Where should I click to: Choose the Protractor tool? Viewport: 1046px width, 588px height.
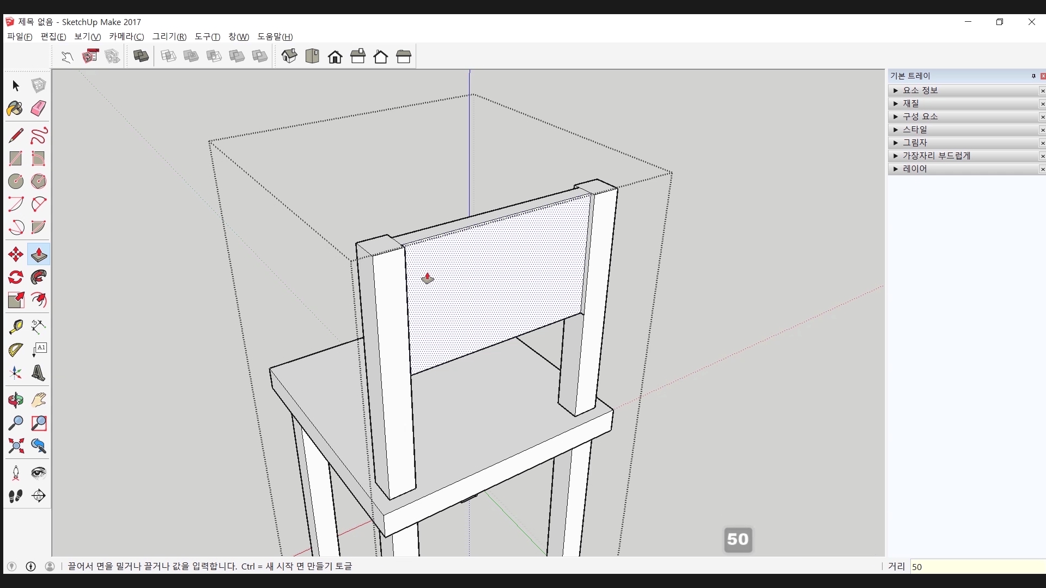tap(16, 349)
